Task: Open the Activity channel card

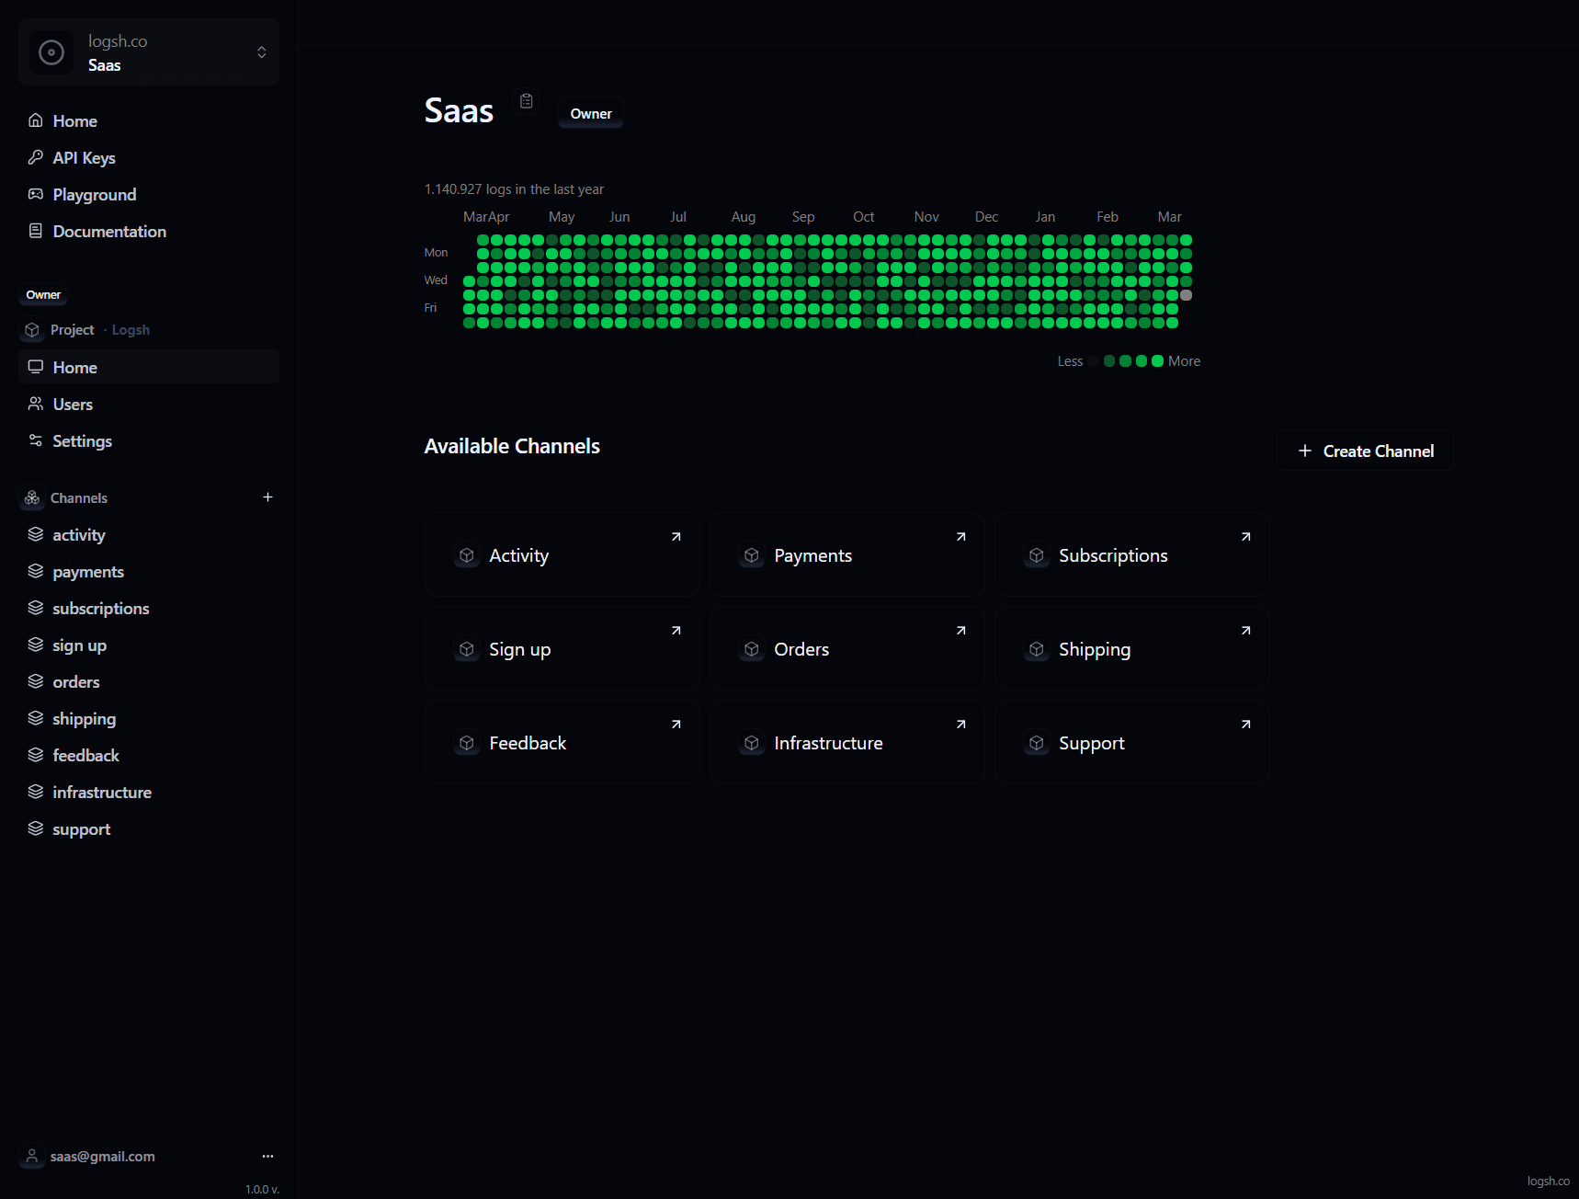Action: pyautogui.click(x=562, y=555)
